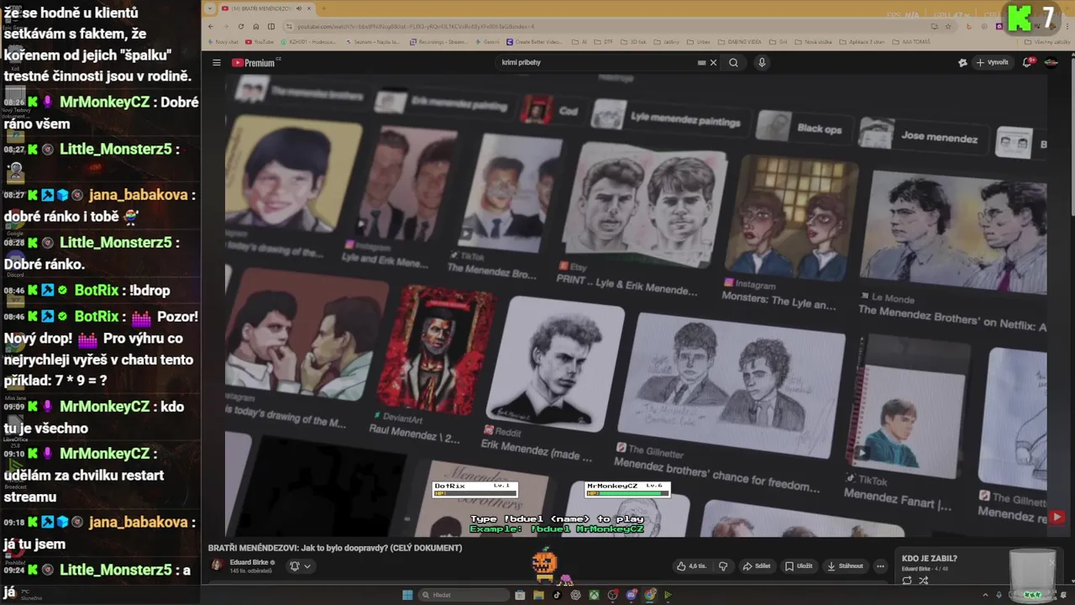Save video with Uložit button

(799, 566)
